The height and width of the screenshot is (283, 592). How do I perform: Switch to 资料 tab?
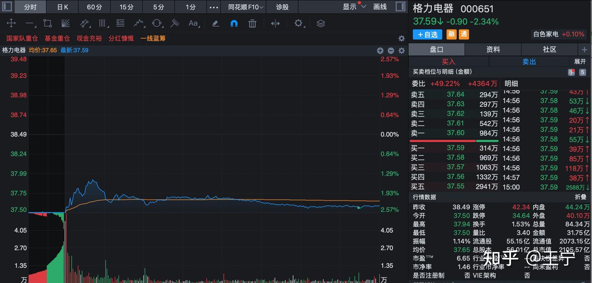pyautogui.click(x=493, y=50)
